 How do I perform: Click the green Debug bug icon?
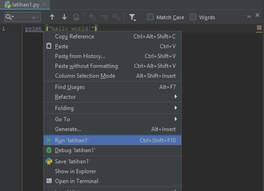[x=49, y=150]
